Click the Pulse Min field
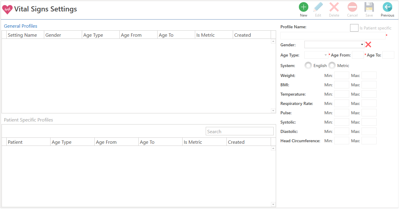 [x=342, y=113]
